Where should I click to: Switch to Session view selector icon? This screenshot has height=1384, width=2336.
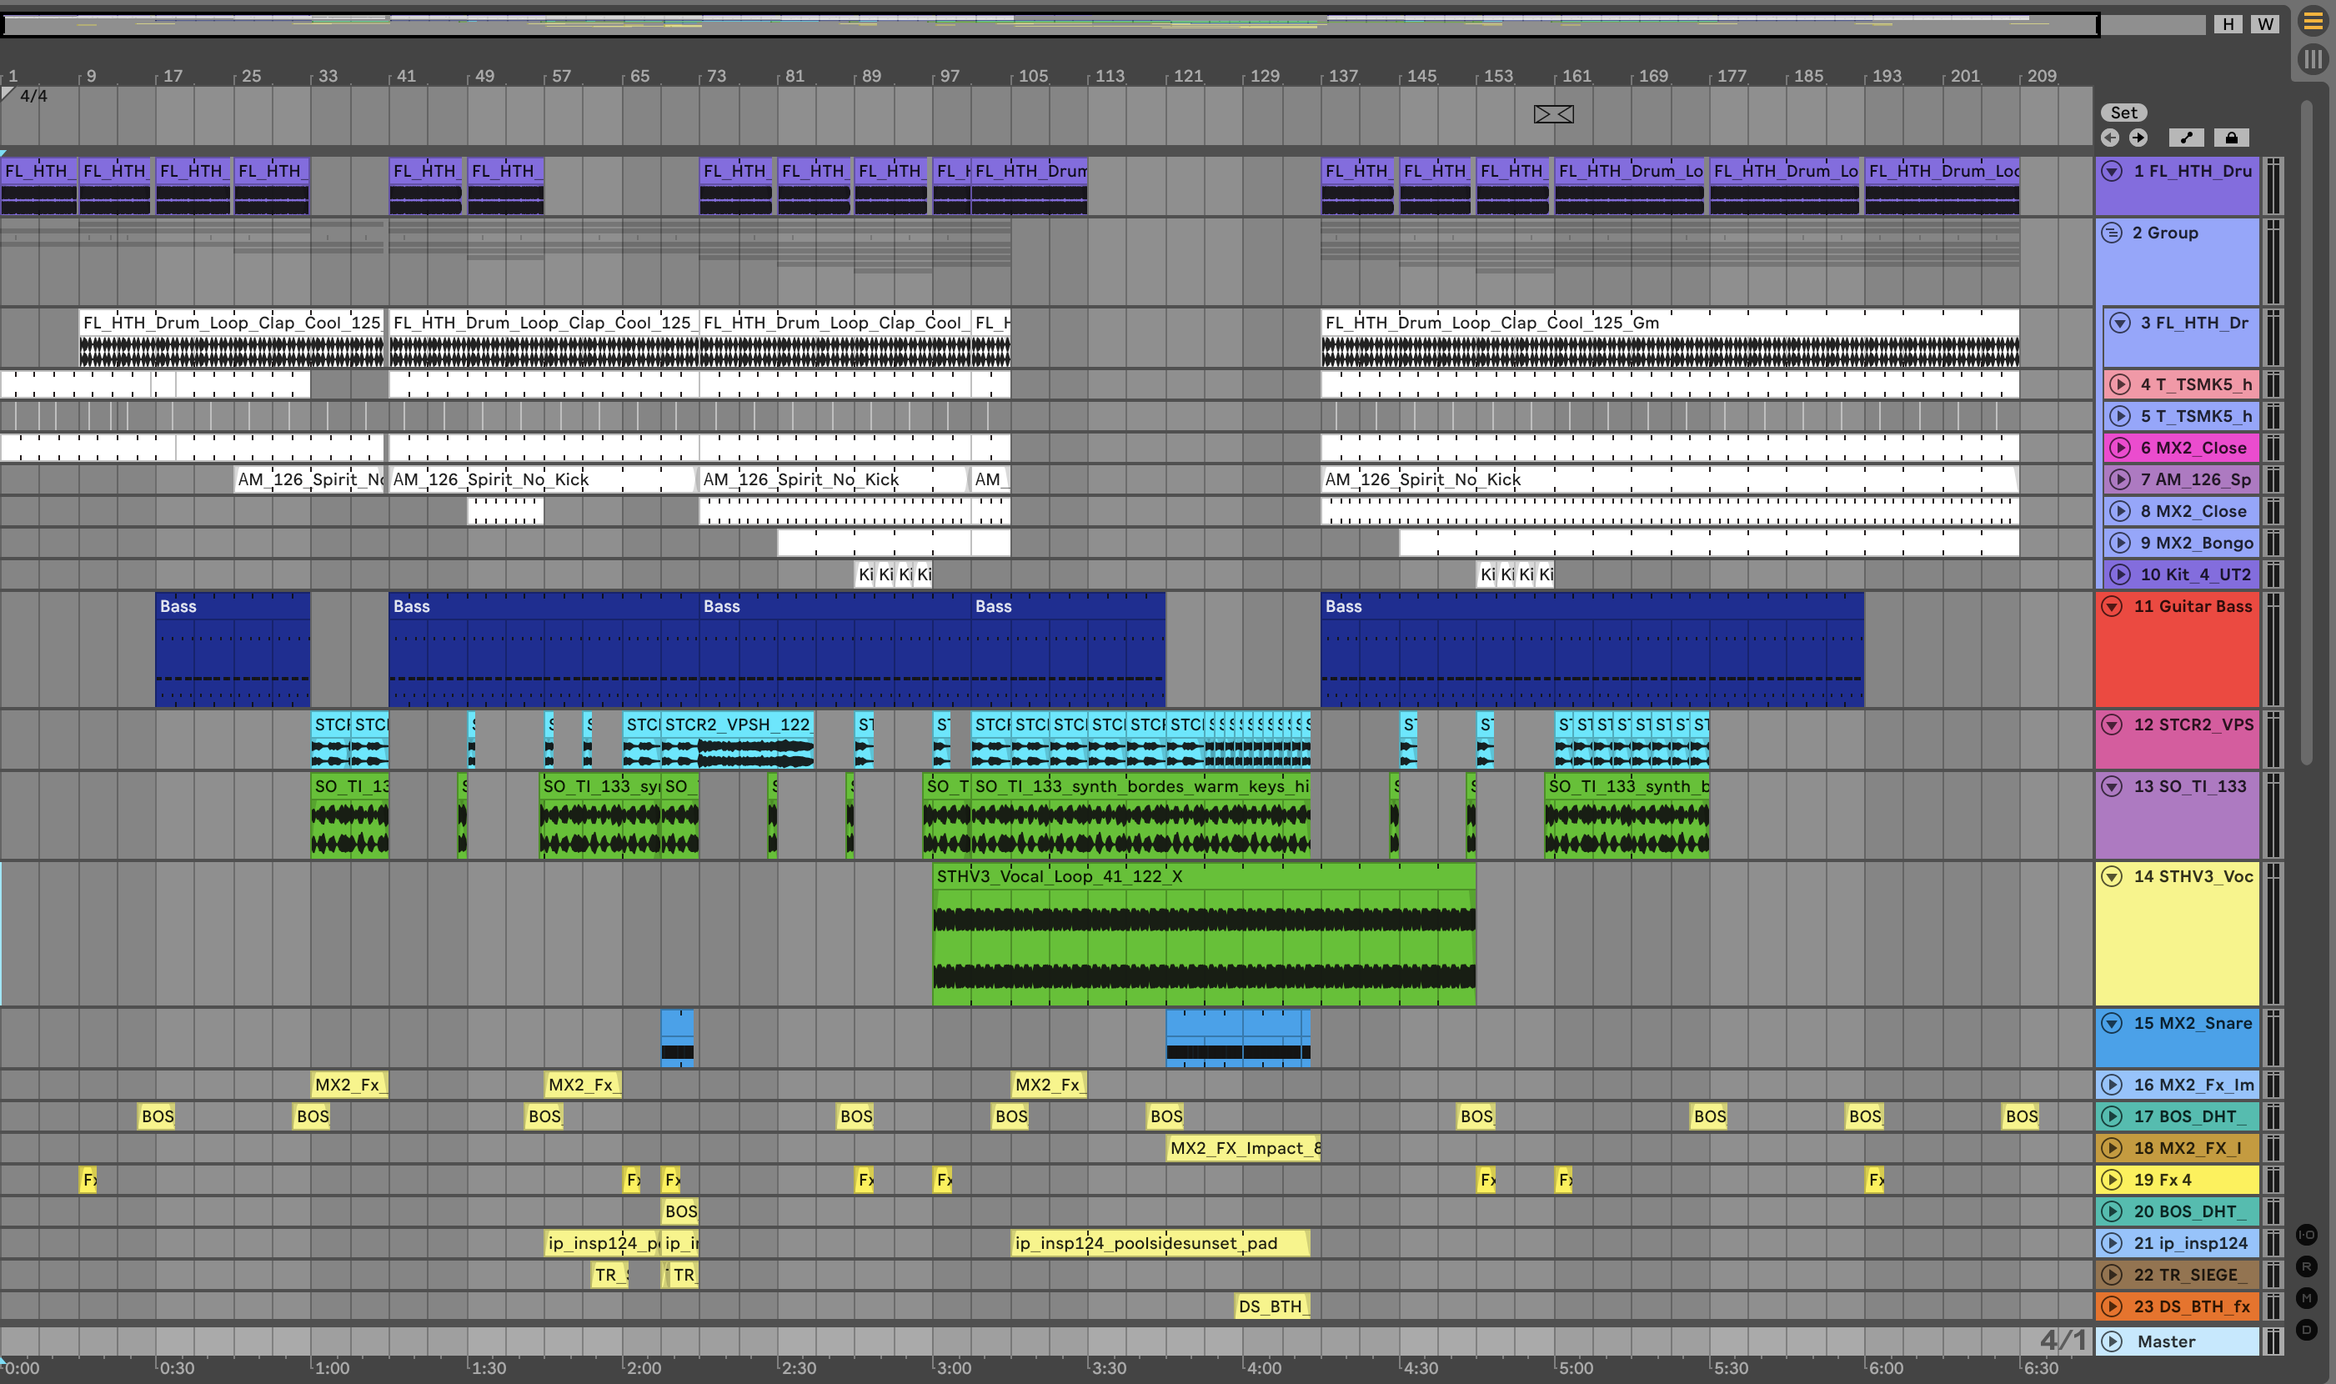click(2313, 60)
